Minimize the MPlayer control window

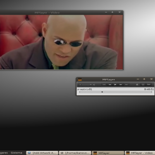point(138,79)
